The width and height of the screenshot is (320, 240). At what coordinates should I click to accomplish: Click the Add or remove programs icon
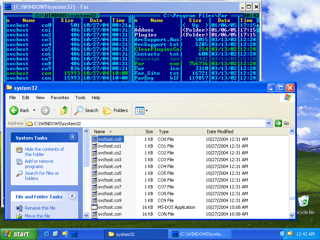[x=19, y=162]
